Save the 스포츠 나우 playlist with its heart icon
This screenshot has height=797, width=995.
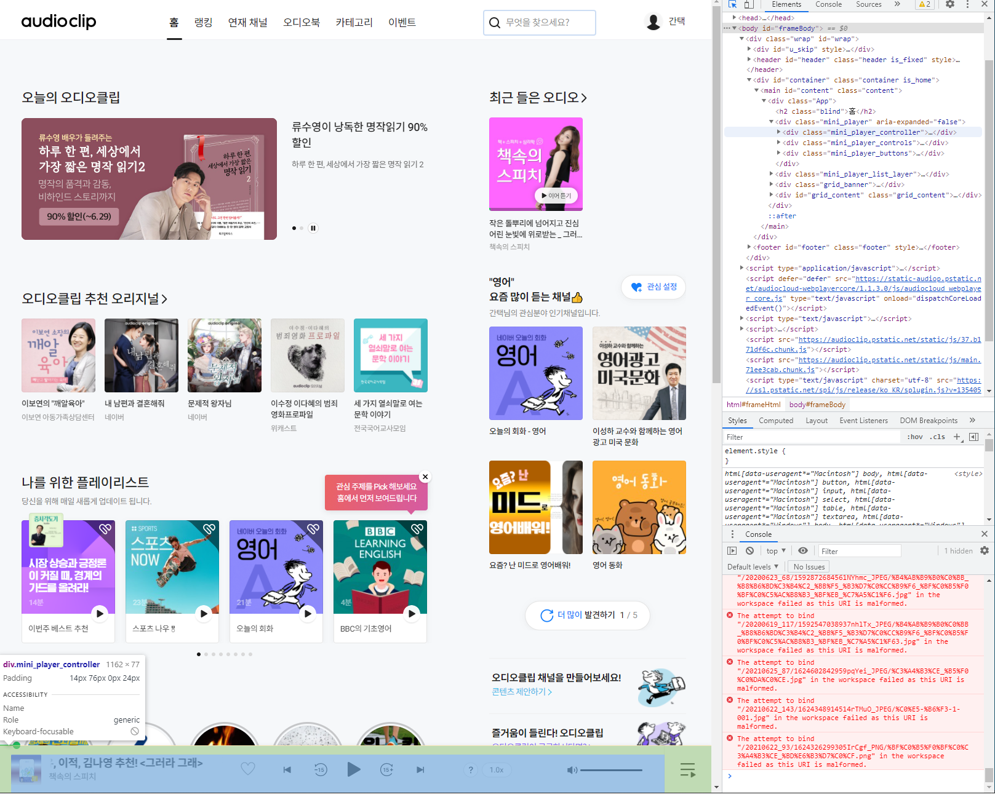[209, 528]
